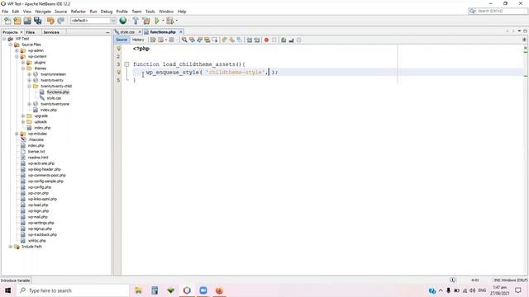The width and height of the screenshot is (529, 297).
Task: Click the New File toolbar icon
Action: (x=7, y=21)
